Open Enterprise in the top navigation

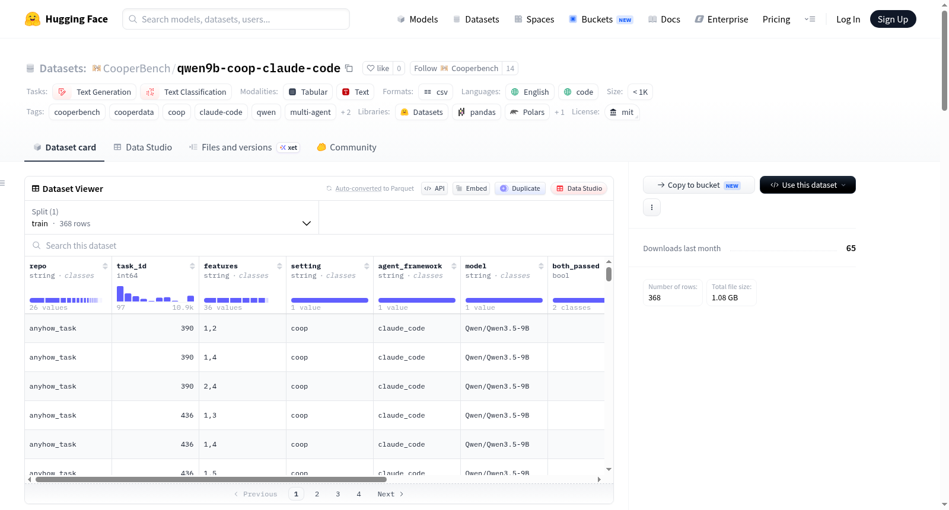(x=721, y=19)
